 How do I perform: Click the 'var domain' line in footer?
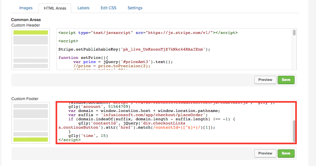pos(144,111)
